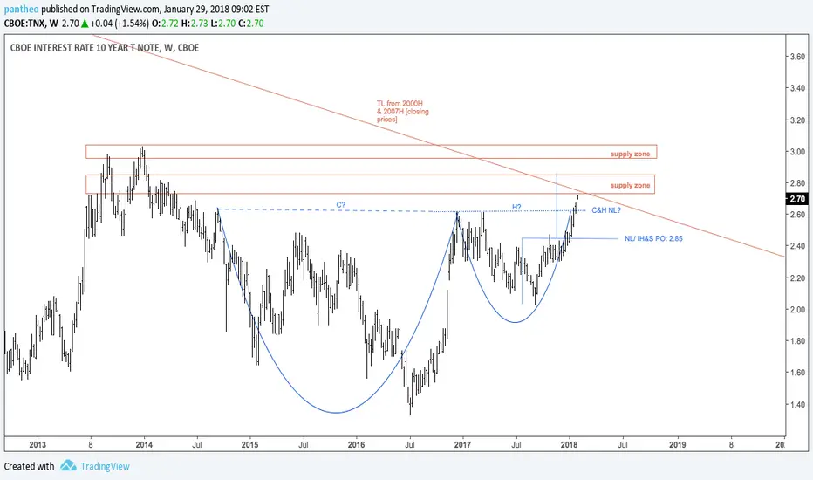The height and width of the screenshot is (480, 813).
Task: Click the 'NL/ IH&S PO: 2.85' label
Action: [x=653, y=239]
